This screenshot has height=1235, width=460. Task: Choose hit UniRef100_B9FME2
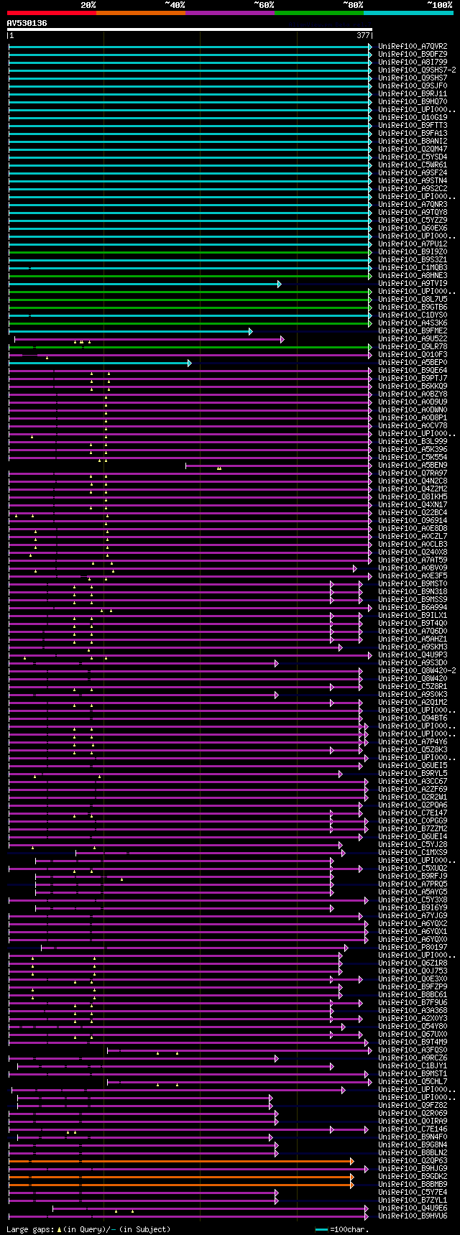413,330
